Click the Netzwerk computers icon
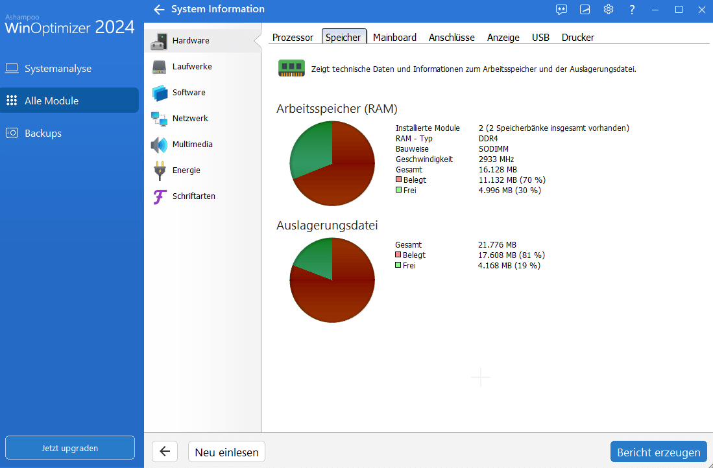Image resolution: width=713 pixels, height=468 pixels. (159, 119)
